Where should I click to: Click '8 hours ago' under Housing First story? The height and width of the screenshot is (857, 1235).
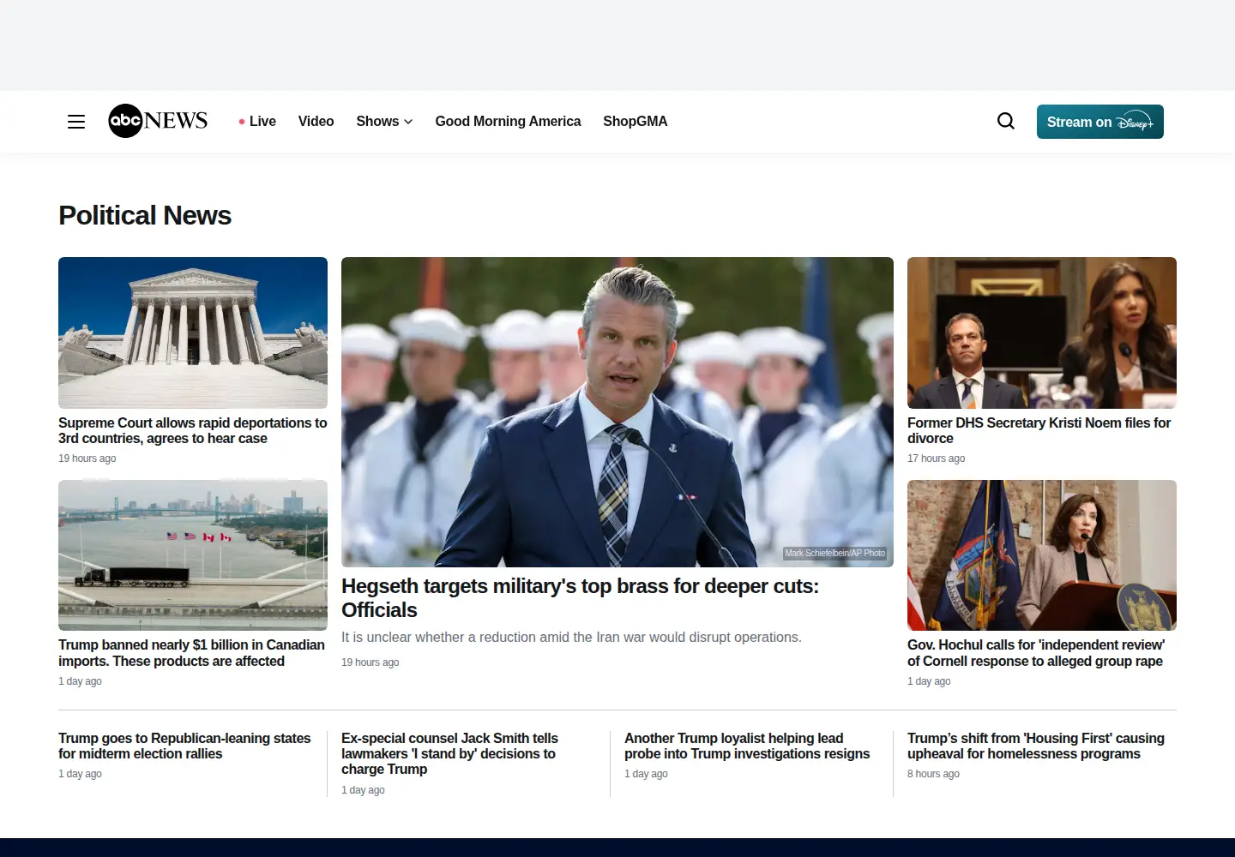click(x=933, y=774)
